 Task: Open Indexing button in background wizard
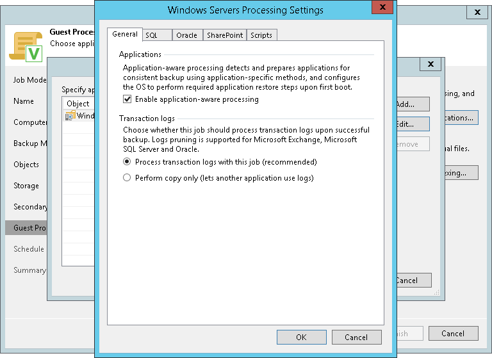(x=461, y=173)
